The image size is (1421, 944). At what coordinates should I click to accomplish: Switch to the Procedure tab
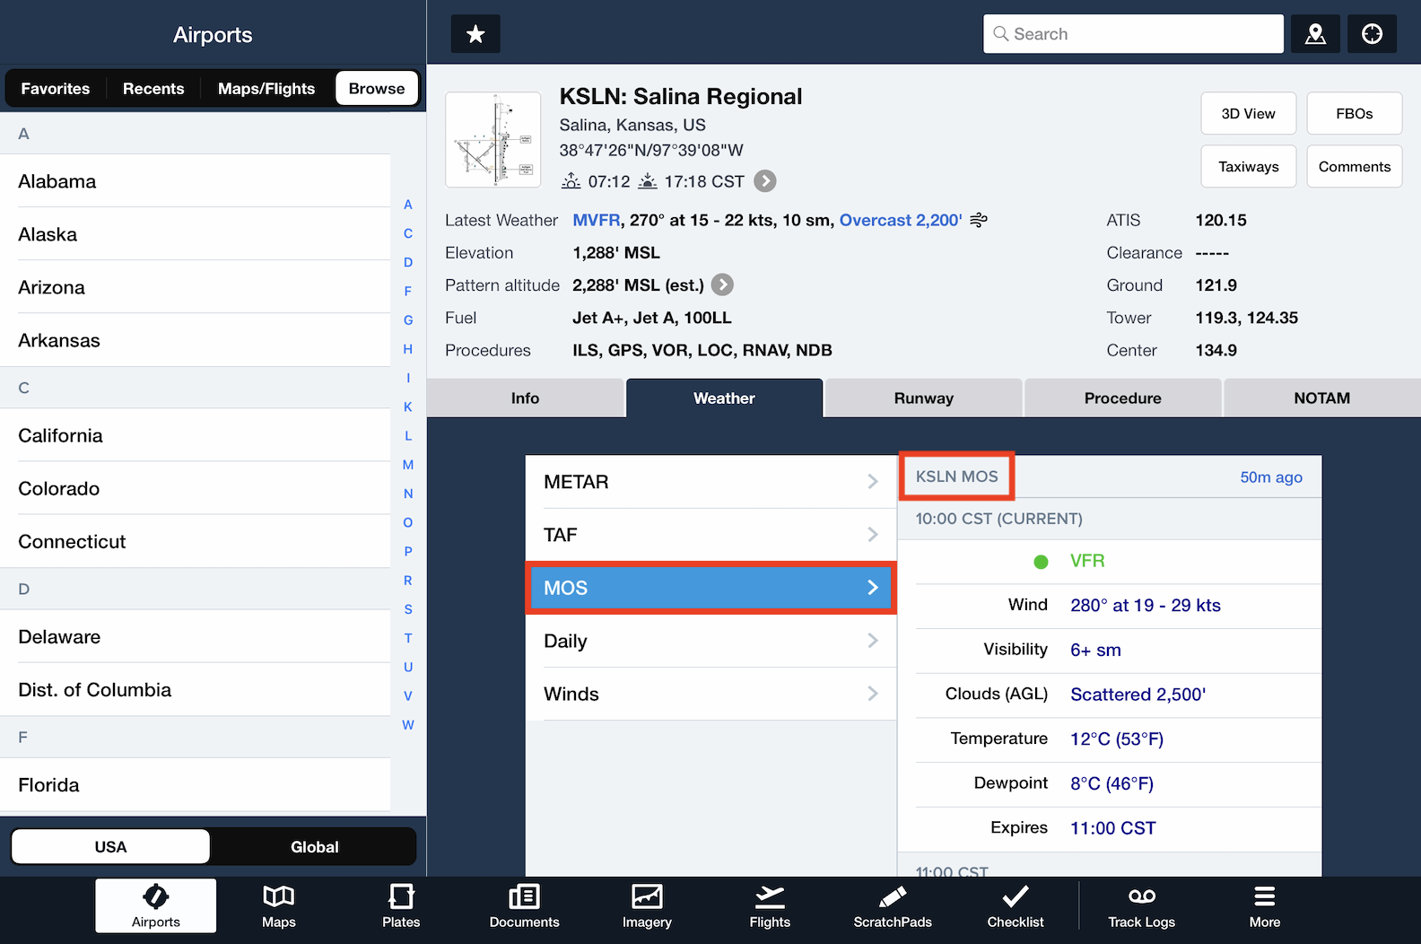click(x=1123, y=398)
